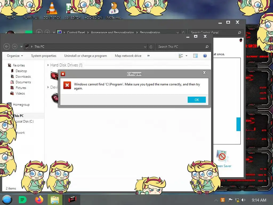Select Uninstall or change a program

[x=86, y=56]
